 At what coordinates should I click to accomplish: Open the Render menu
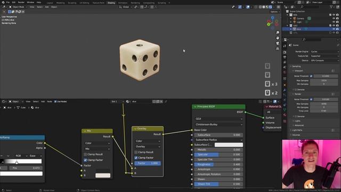click(x=21, y=2)
